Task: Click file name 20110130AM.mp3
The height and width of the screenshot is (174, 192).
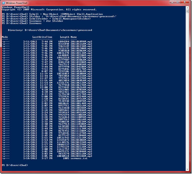Action: (x=81, y=49)
